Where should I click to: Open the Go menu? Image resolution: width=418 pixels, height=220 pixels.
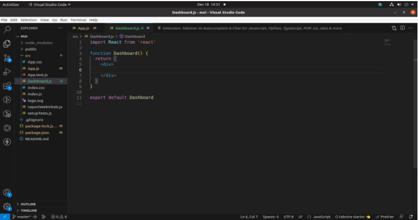(55, 20)
